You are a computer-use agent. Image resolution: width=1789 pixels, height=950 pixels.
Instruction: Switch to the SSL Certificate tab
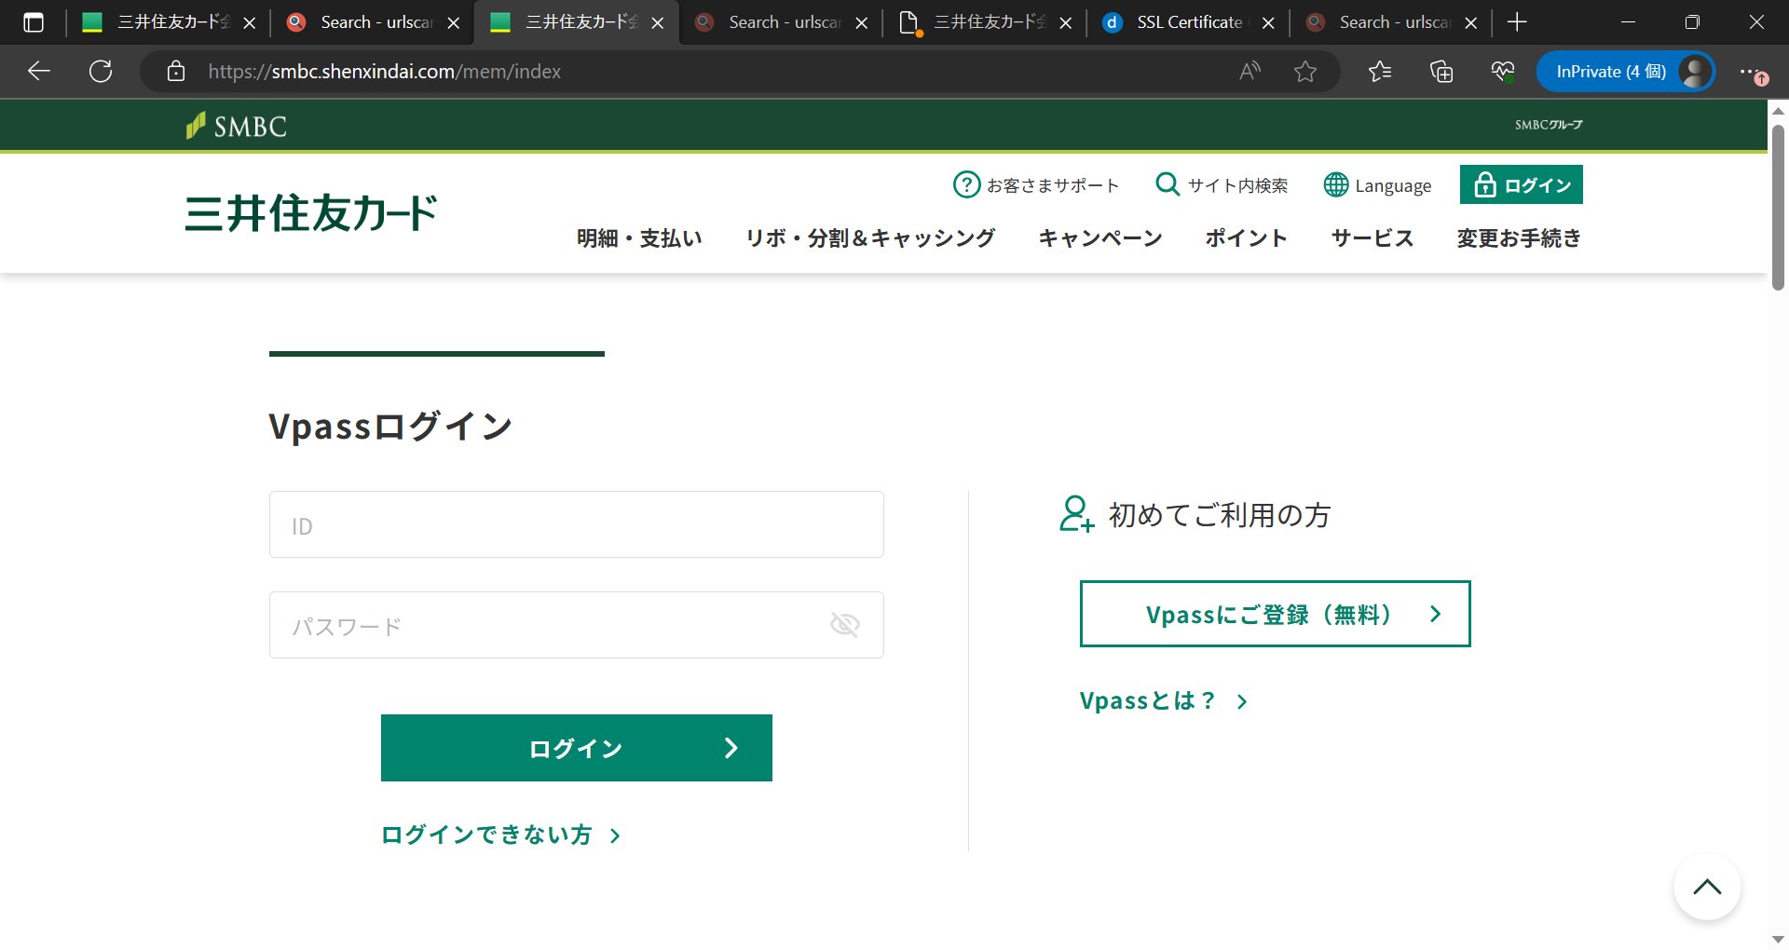tap(1189, 22)
